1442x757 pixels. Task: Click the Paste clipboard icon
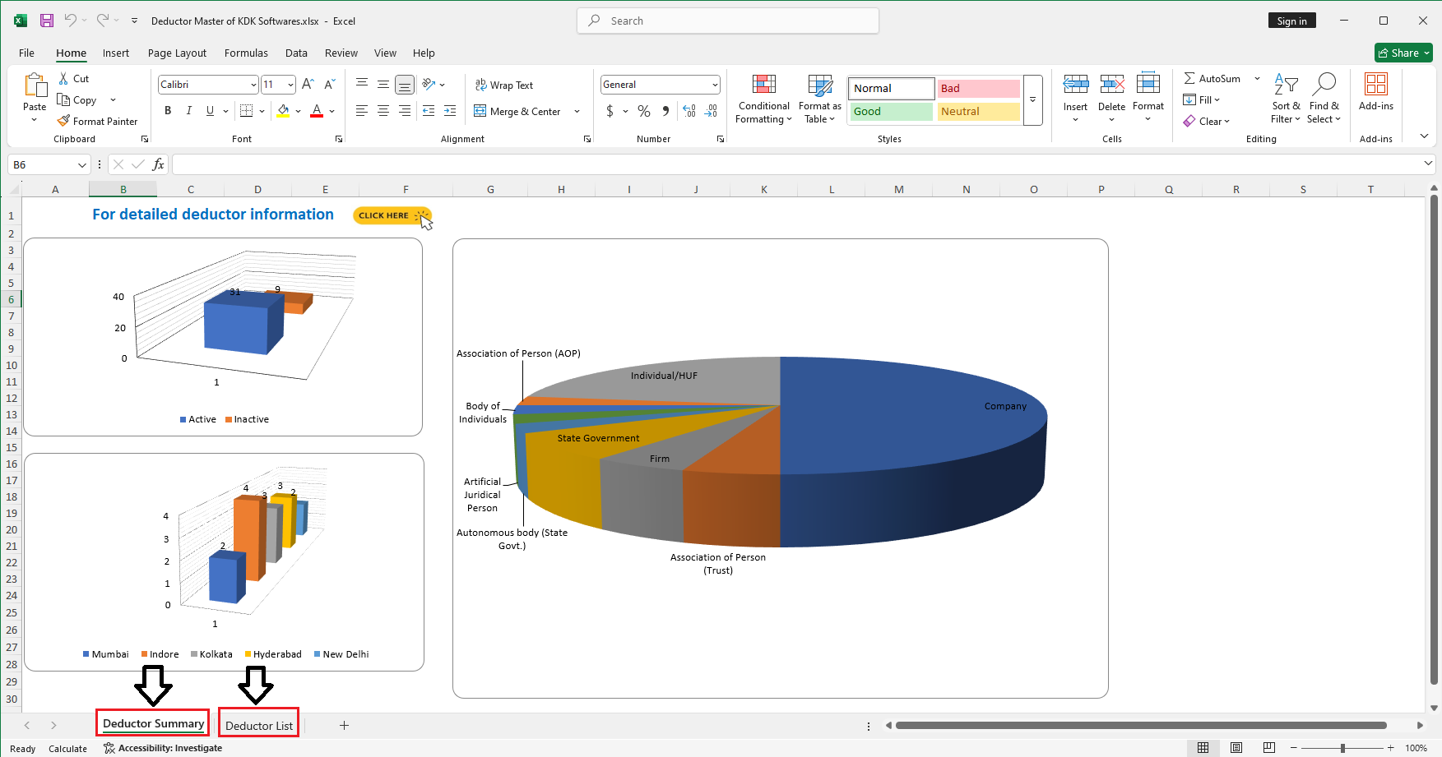coord(35,85)
